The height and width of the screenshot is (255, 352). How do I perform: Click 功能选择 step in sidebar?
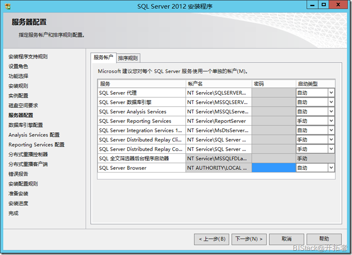(18, 76)
